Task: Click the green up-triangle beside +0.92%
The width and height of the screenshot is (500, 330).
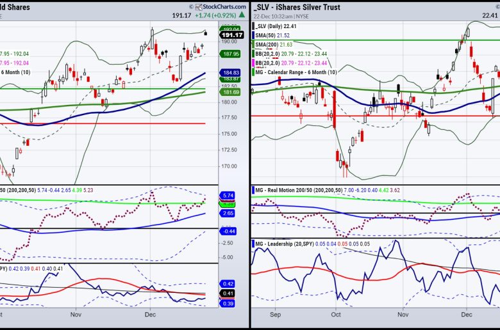Action: point(242,15)
